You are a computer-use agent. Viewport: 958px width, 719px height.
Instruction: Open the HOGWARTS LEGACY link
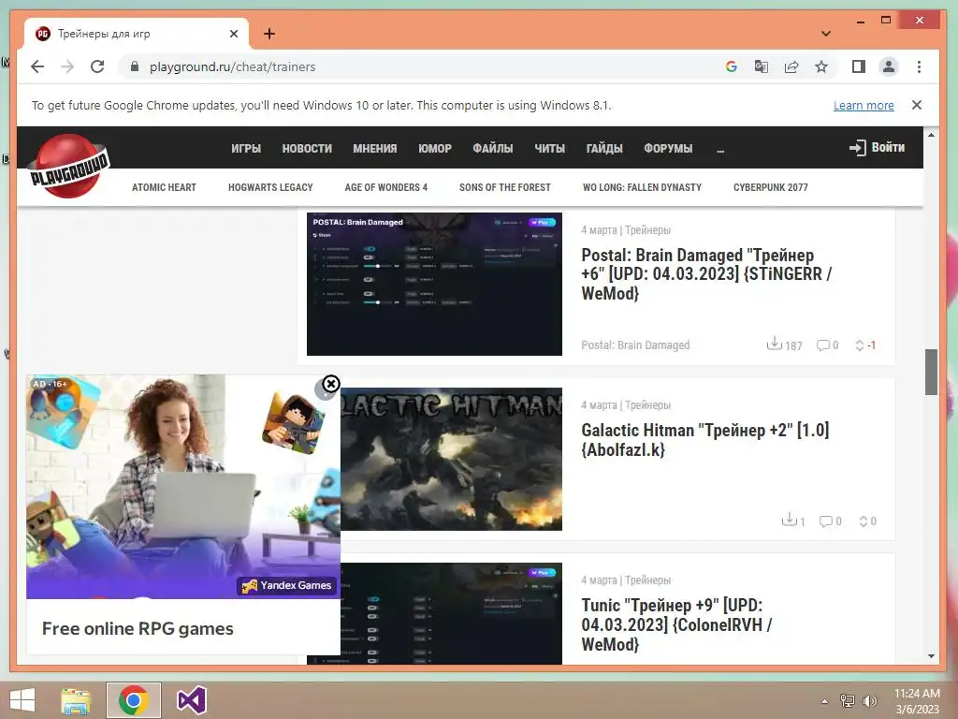tap(270, 187)
